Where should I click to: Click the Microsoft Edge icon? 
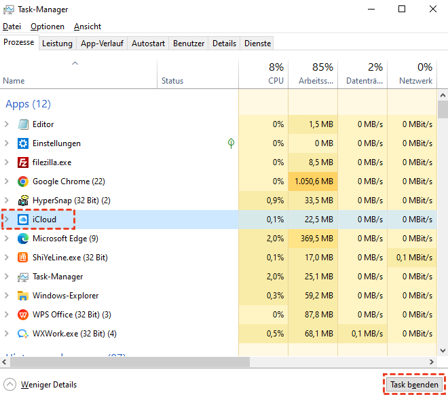tap(23, 239)
